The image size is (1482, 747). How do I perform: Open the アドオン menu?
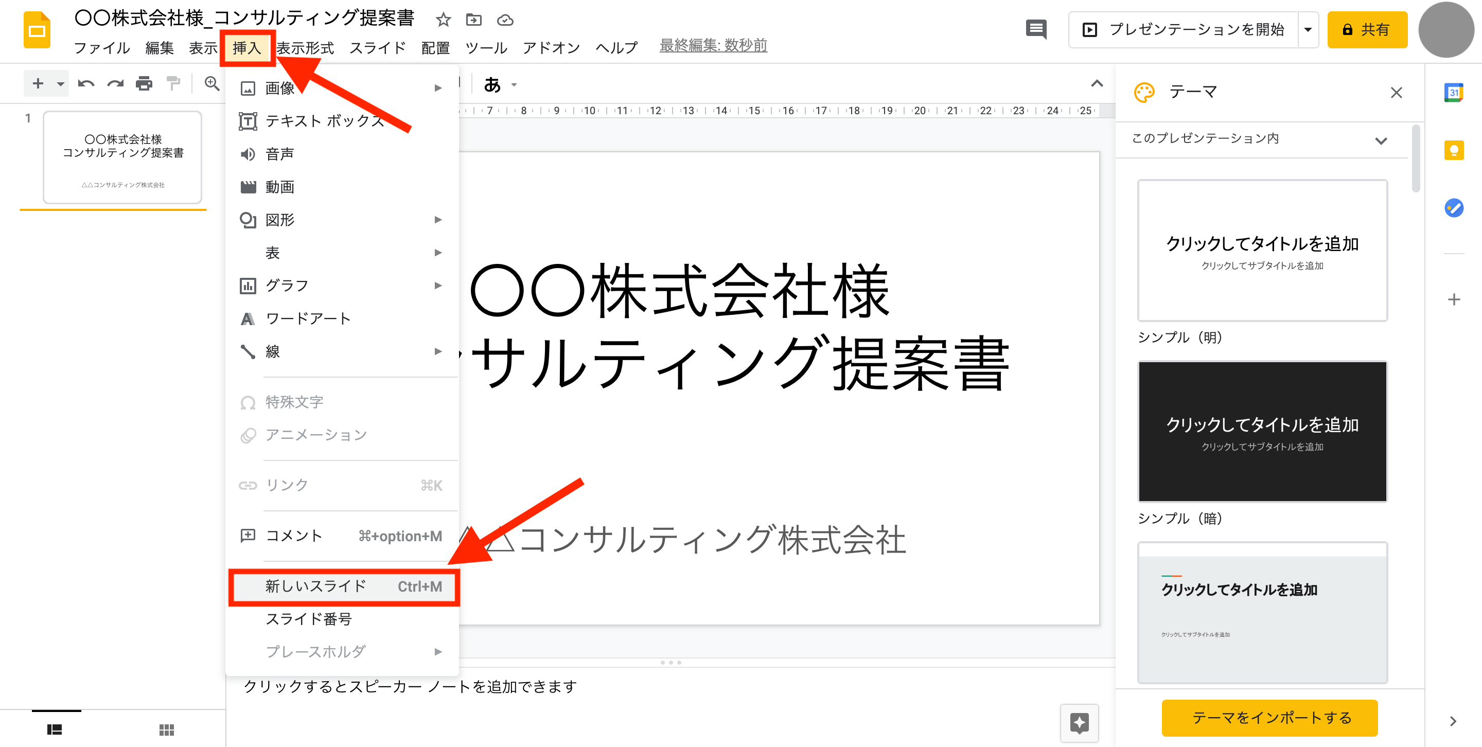pos(551,48)
